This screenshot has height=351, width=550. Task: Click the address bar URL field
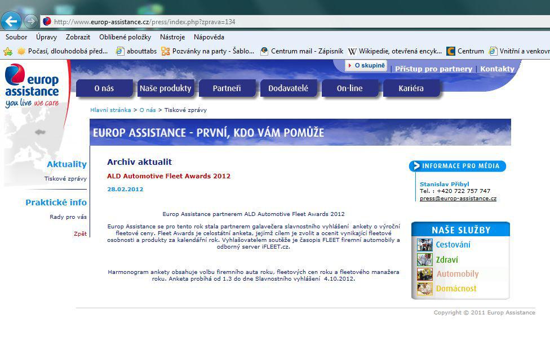pyautogui.click(x=295, y=22)
